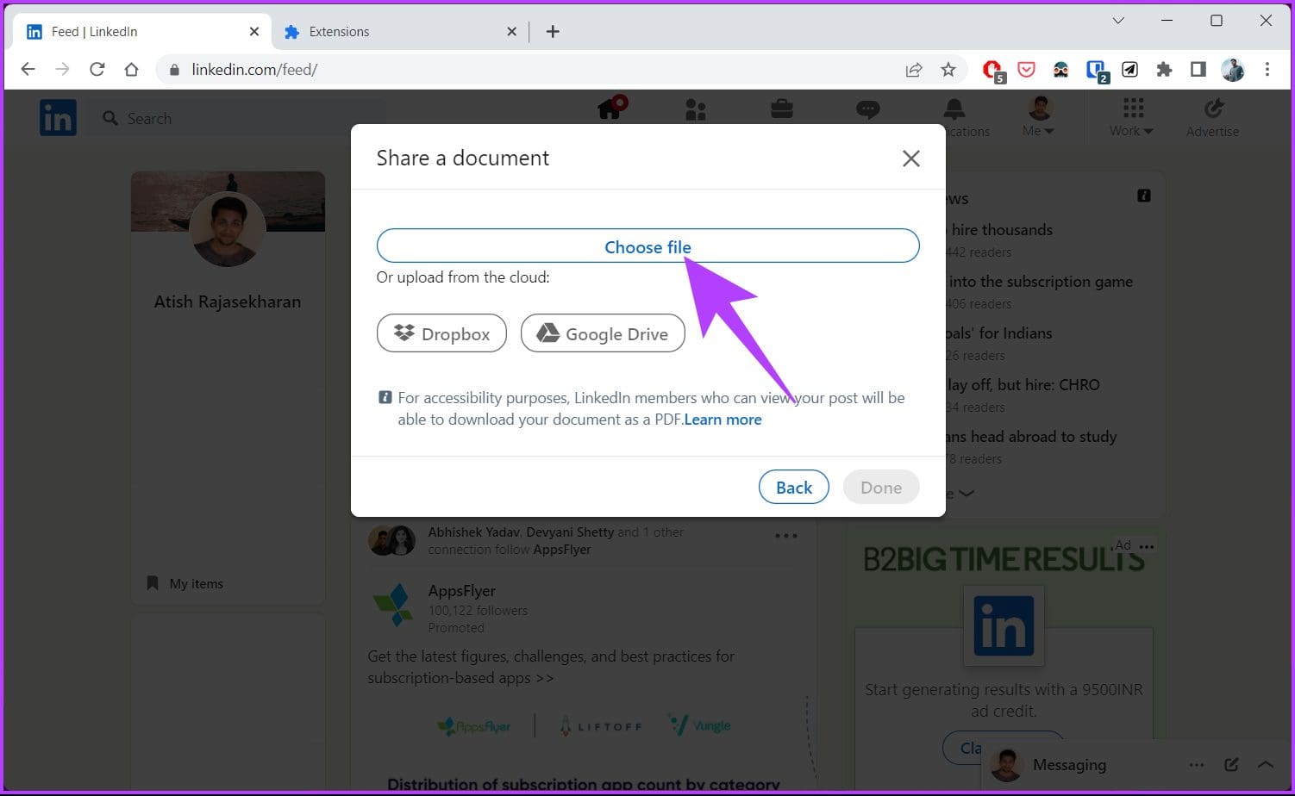The image size is (1295, 796).
Task: Click the LinkedIn Search field
Action: point(237,119)
